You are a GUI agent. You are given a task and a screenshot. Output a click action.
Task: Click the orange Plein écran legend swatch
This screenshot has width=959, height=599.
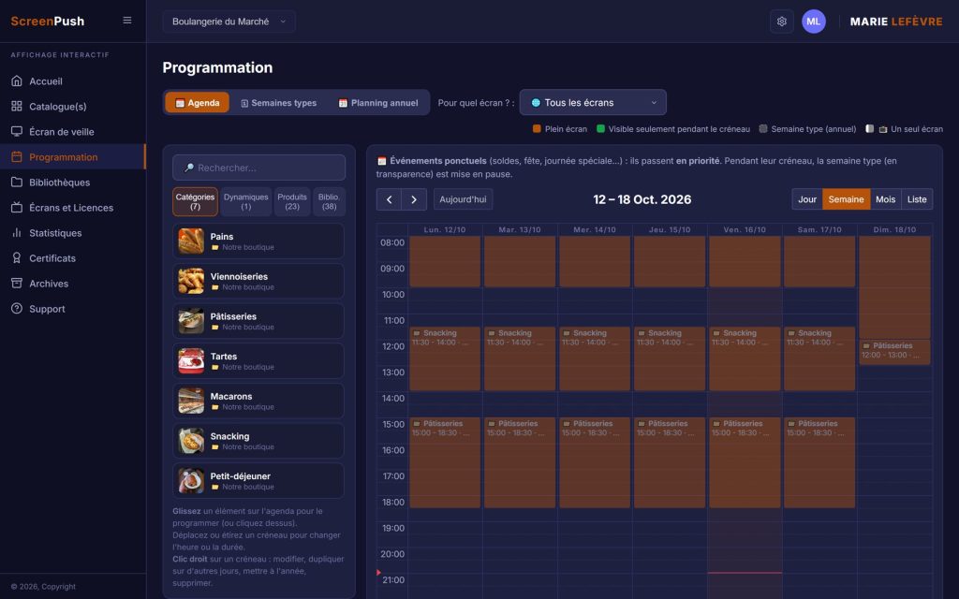tap(537, 128)
